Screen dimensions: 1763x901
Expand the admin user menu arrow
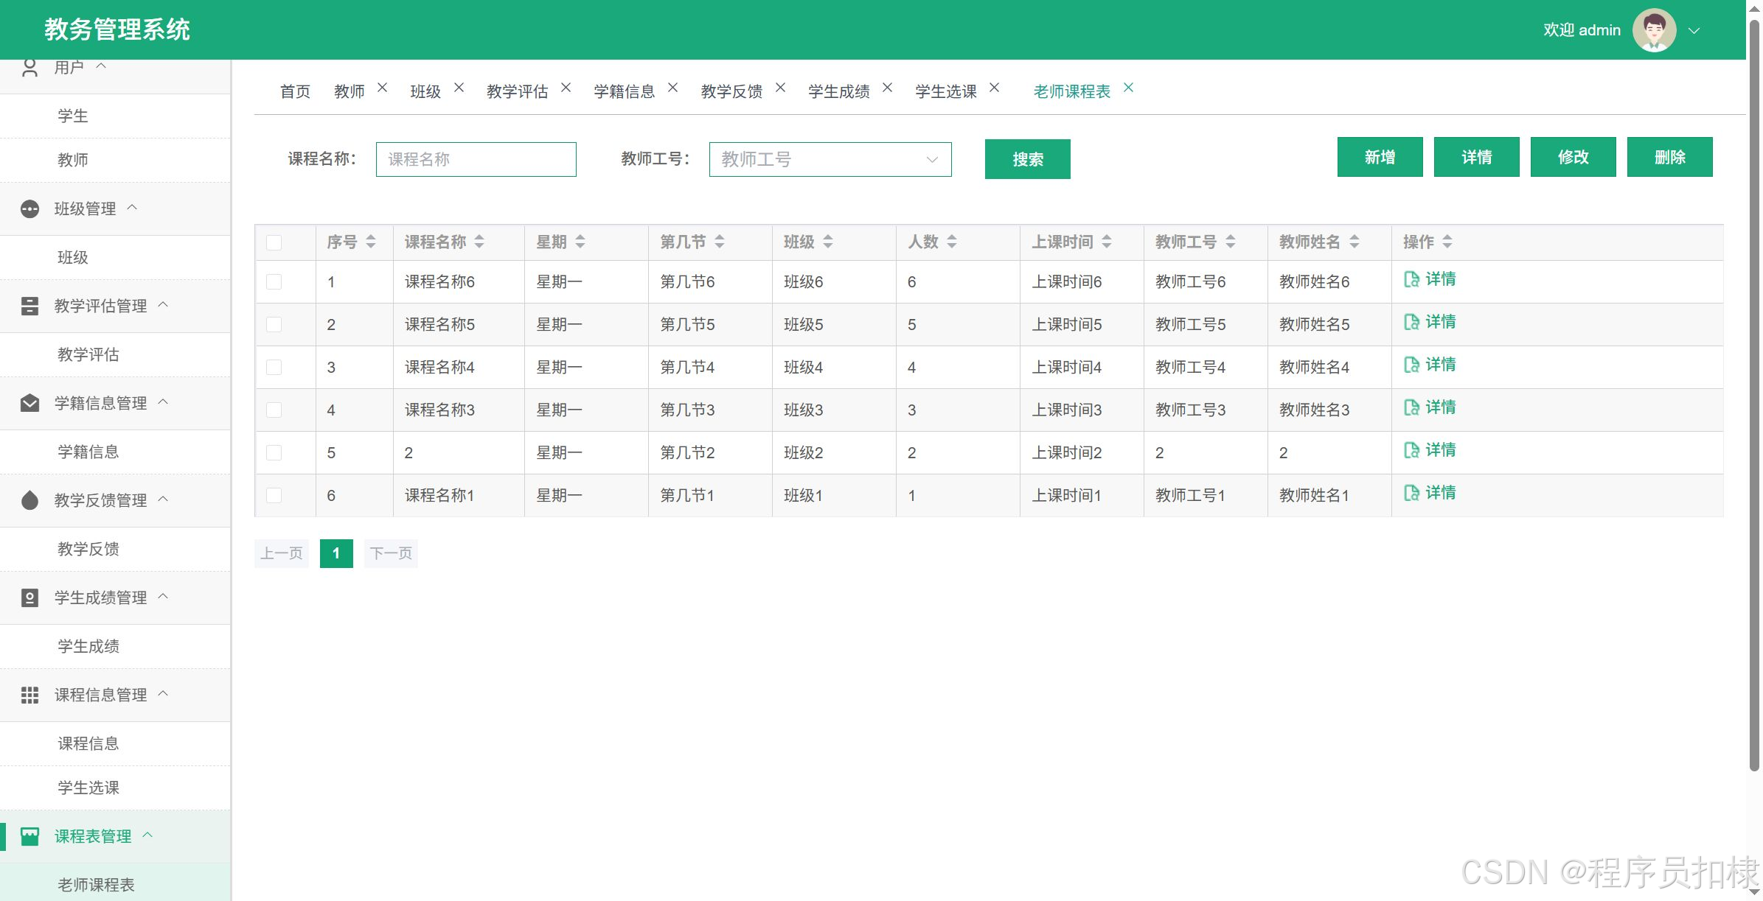click(1694, 31)
